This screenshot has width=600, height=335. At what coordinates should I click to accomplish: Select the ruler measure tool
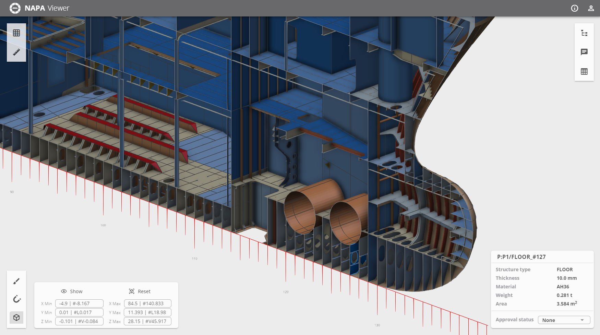point(16,52)
